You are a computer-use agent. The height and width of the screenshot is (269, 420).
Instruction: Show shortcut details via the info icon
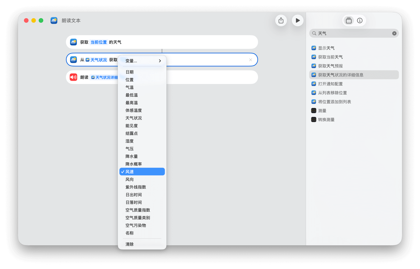tap(360, 20)
